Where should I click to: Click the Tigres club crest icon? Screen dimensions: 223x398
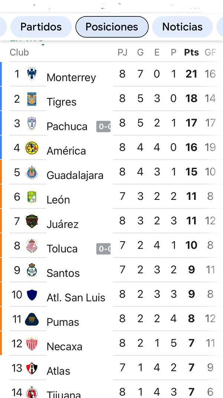pyautogui.click(x=32, y=98)
